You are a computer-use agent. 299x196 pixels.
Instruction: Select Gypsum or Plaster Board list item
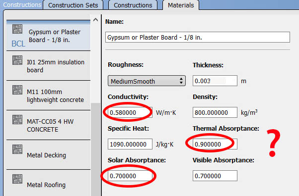[49, 36]
